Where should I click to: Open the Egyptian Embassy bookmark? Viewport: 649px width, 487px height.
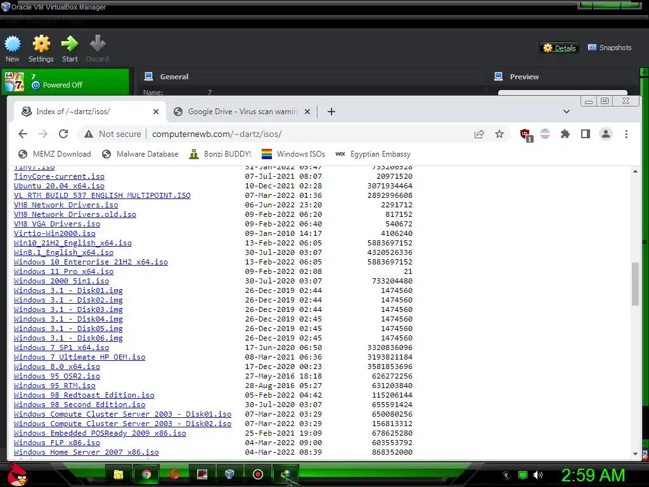(373, 154)
